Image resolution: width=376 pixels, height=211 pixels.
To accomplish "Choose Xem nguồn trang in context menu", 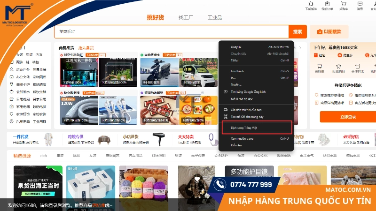I will (x=256, y=138).
